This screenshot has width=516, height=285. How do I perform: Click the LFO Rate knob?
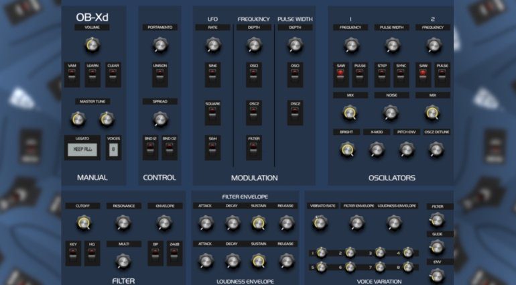(213, 45)
